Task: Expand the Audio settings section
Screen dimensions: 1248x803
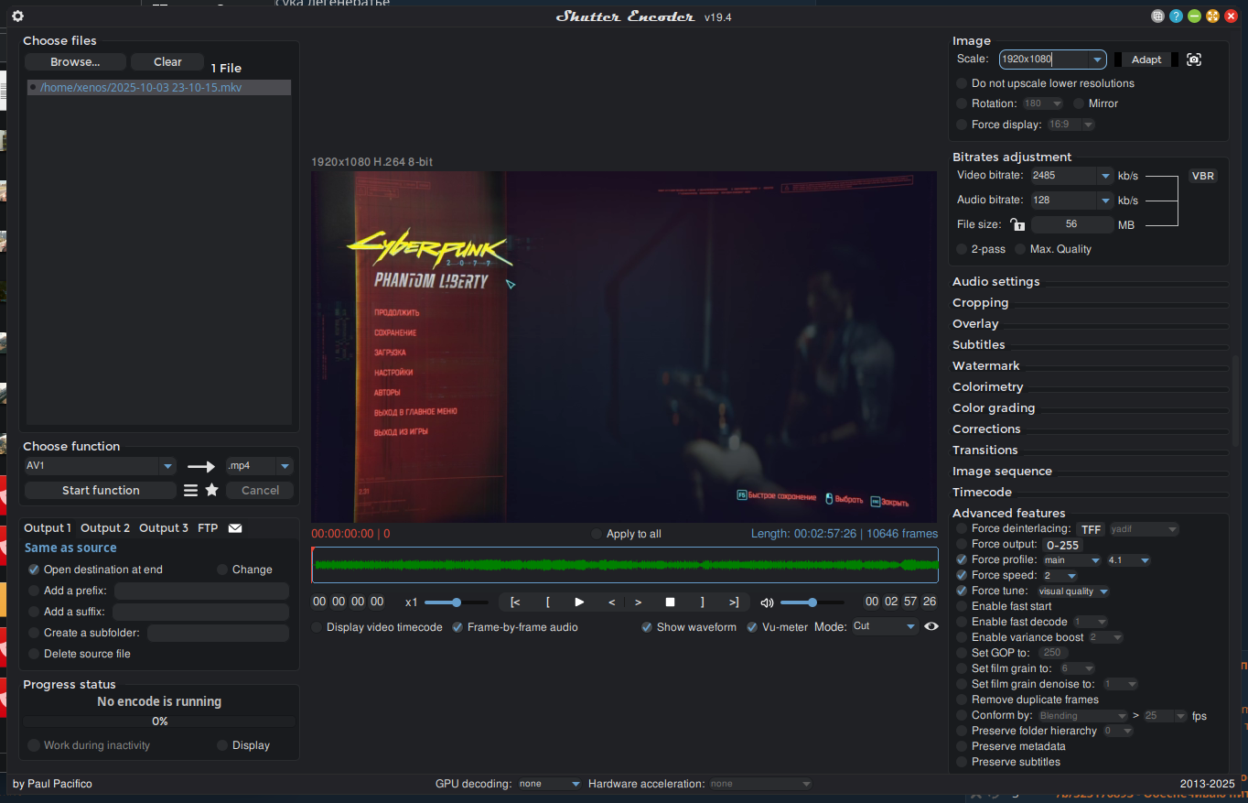Action: [x=996, y=282]
